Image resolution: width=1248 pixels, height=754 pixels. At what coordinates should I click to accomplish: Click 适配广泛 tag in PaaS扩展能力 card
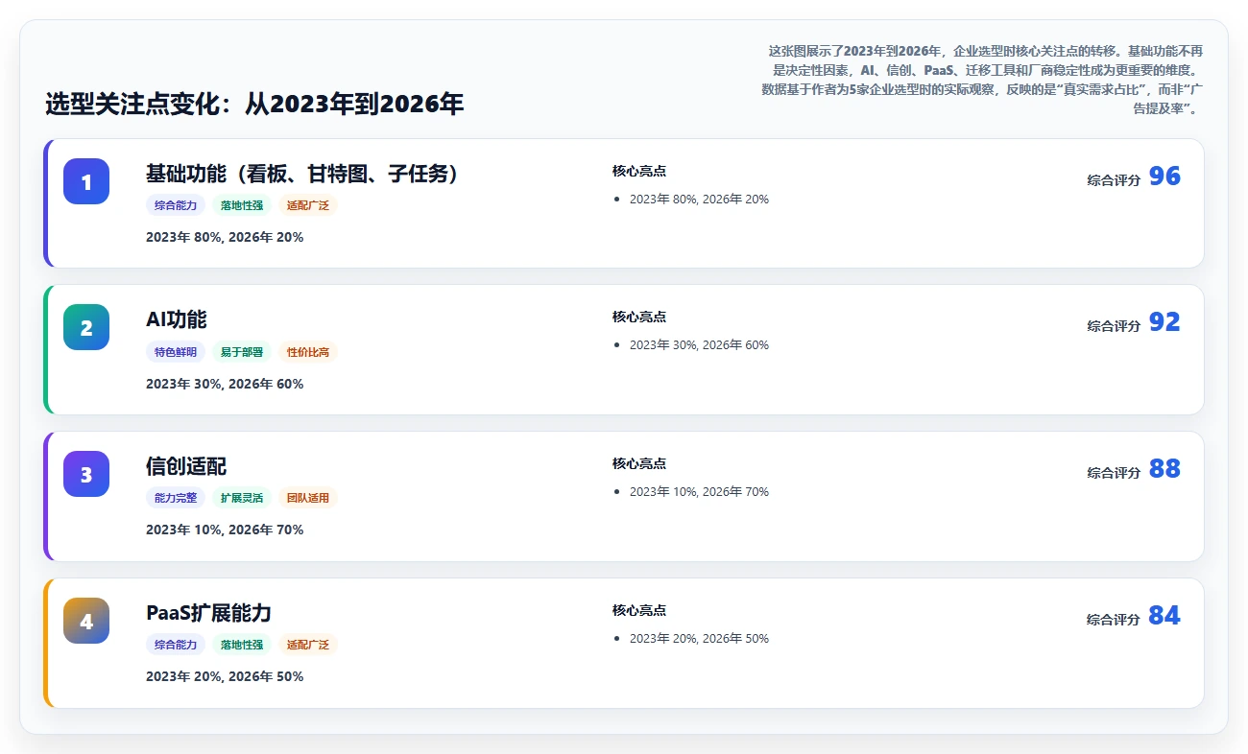pos(308,645)
